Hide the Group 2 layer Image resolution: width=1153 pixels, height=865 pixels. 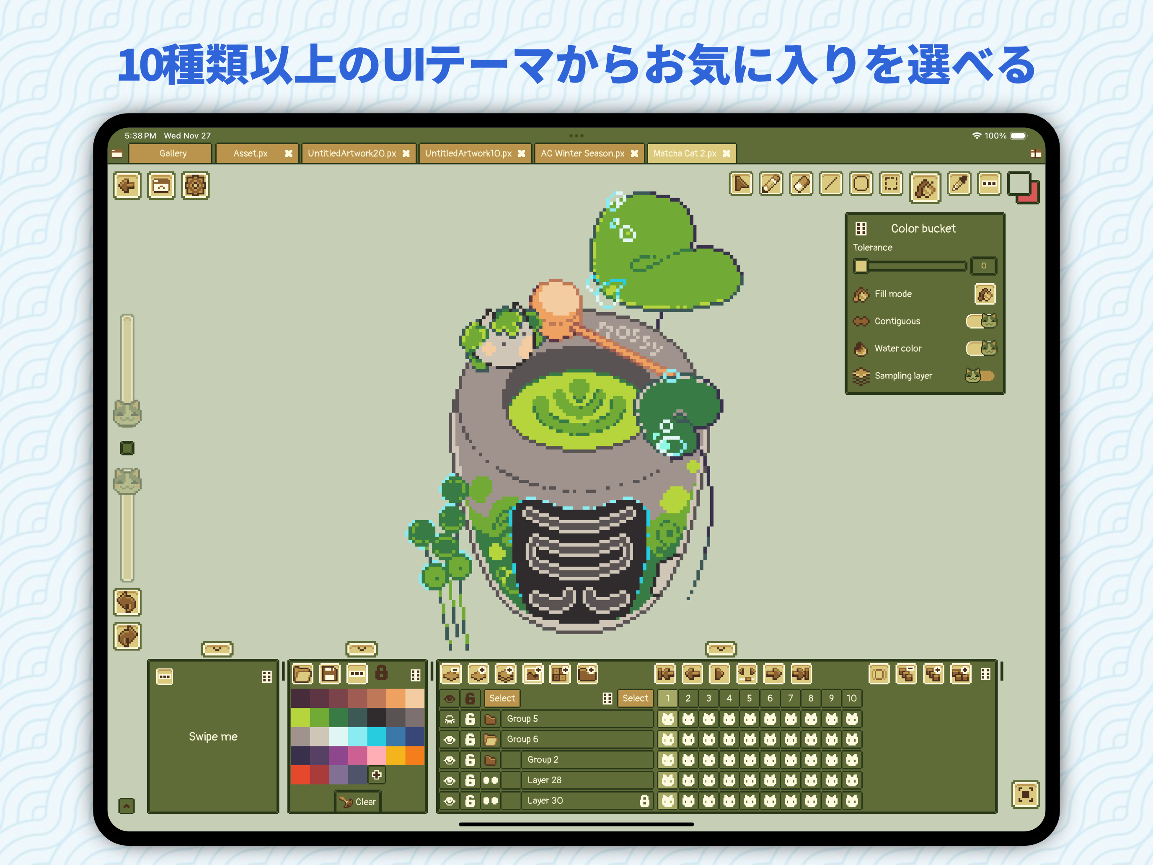click(x=449, y=760)
